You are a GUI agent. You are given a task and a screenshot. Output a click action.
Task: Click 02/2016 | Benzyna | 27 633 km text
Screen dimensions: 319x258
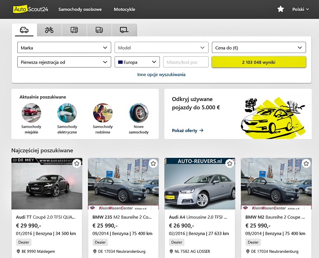[x=199, y=233]
